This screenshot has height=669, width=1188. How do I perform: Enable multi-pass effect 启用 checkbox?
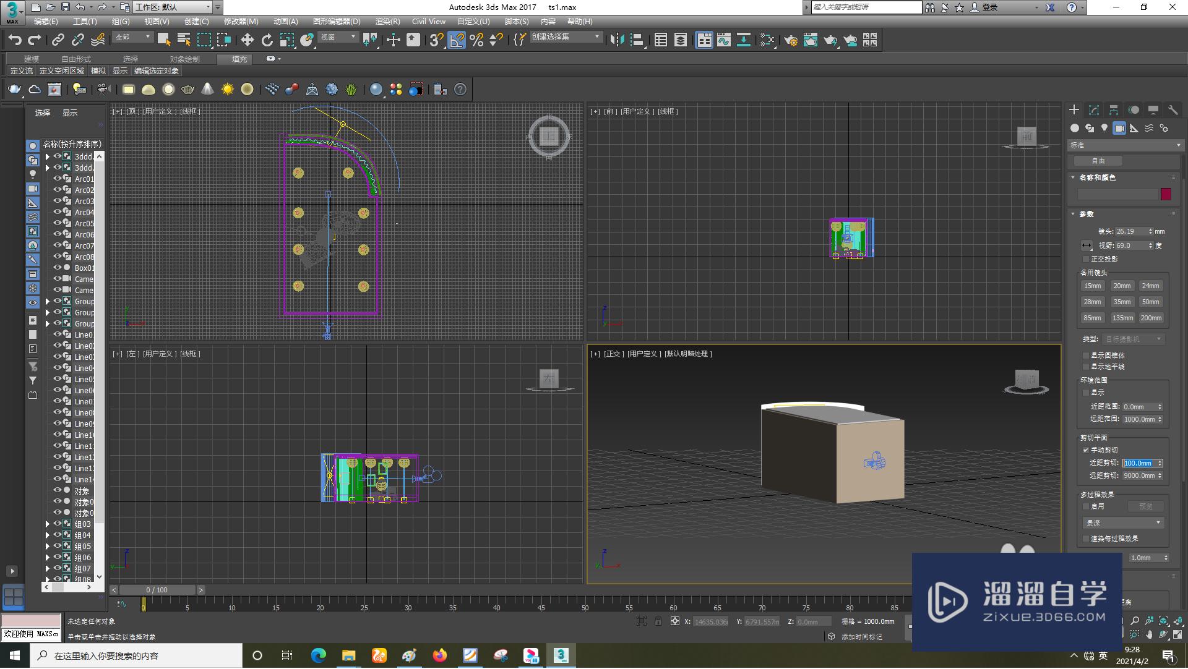(1086, 506)
